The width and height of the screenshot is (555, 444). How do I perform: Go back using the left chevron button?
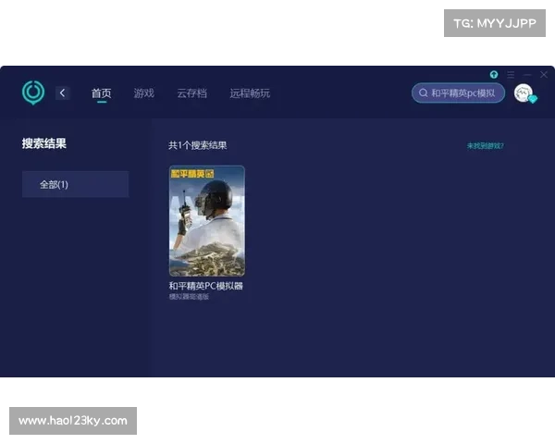[x=62, y=92]
